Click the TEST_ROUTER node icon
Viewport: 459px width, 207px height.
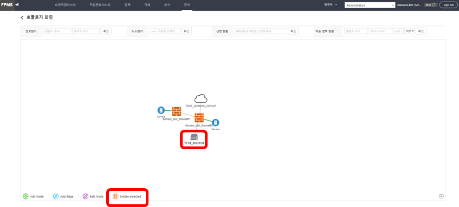pos(194,137)
